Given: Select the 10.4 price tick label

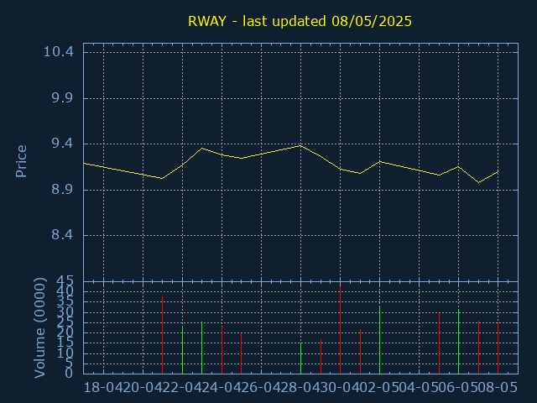Looking at the screenshot, I should 58,52.
